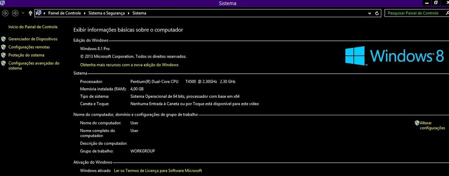Refresh the page with the refresh icon
This screenshot has width=449, height=176.
coord(377,13)
